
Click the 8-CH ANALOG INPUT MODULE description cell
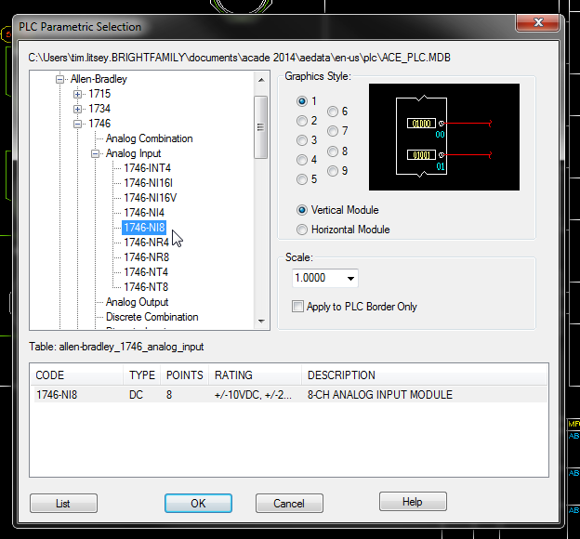point(380,395)
